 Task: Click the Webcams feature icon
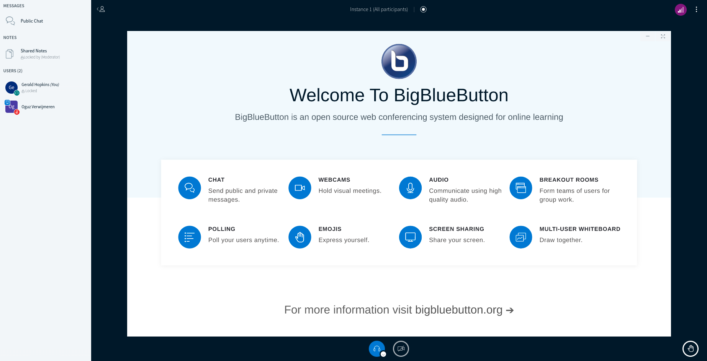coord(300,188)
